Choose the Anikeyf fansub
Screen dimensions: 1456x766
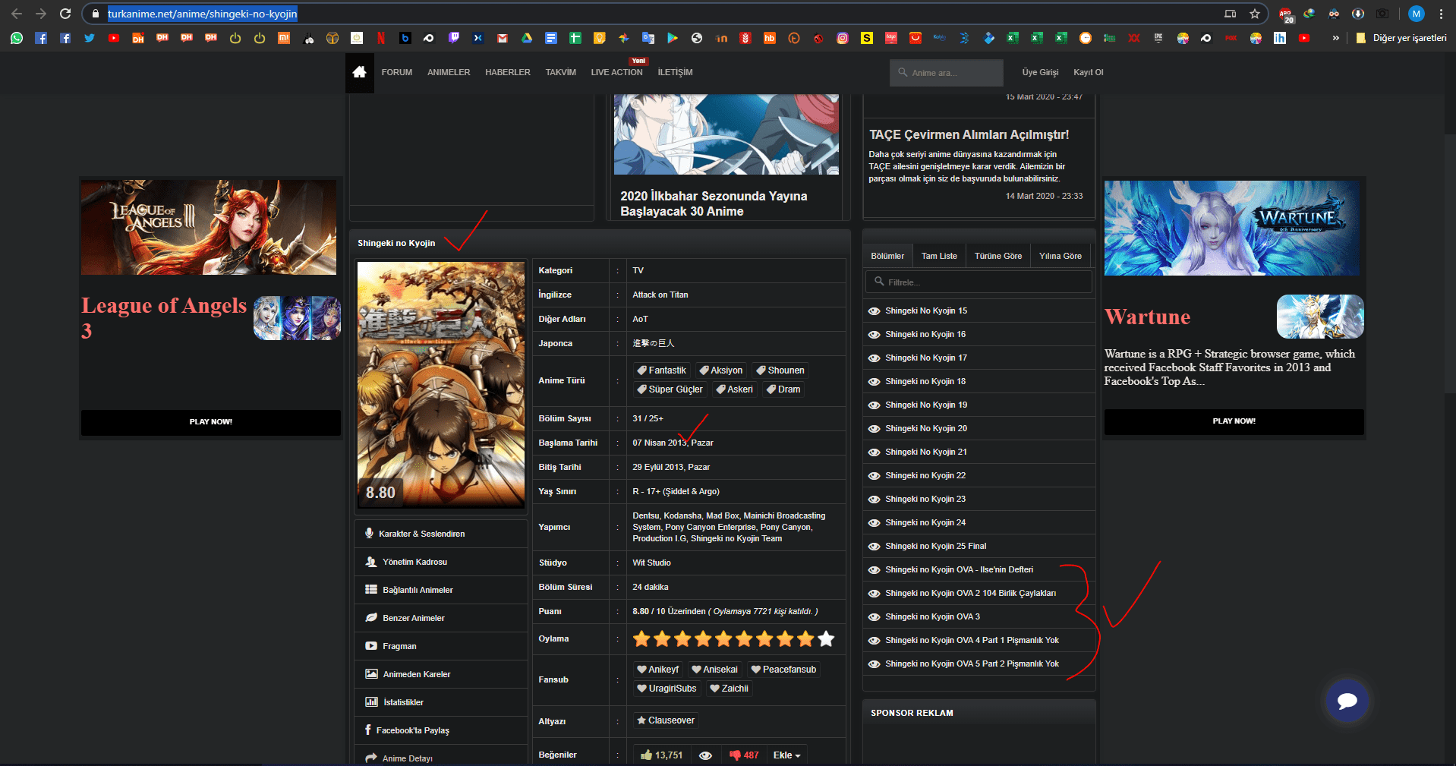658,670
